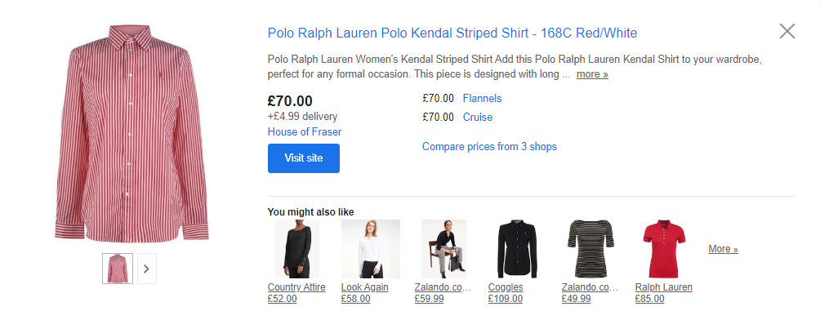Open the product title link
Image resolution: width=820 pixels, height=311 pixels.
(x=452, y=33)
